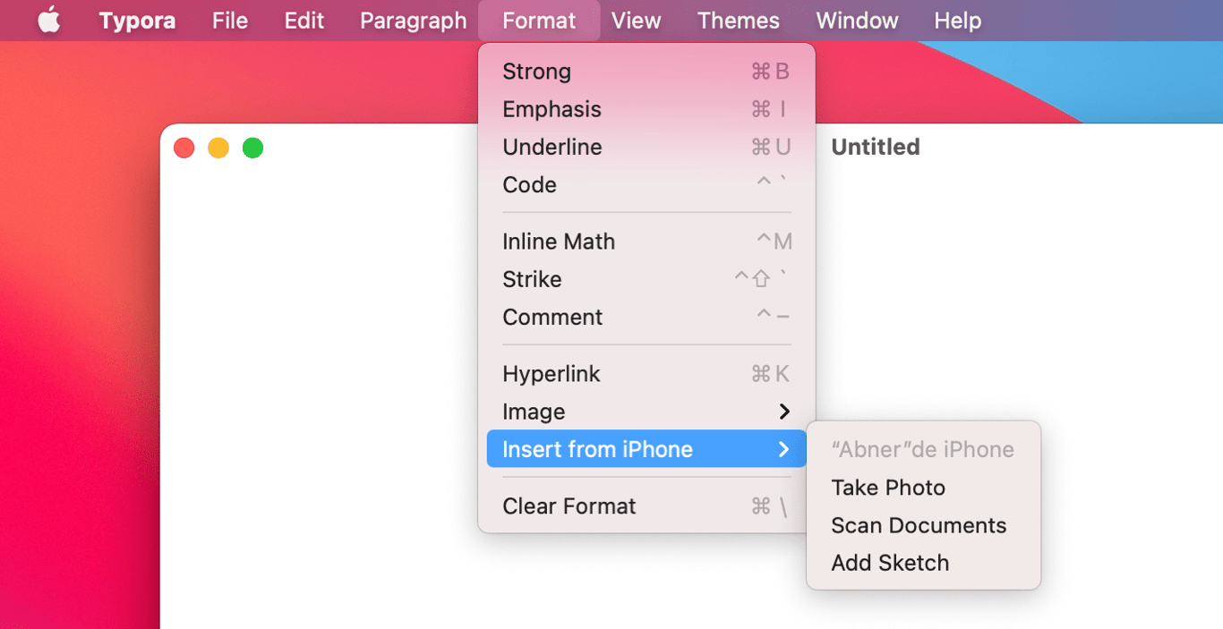
Task: Apply Strike formatting
Action: [532, 279]
